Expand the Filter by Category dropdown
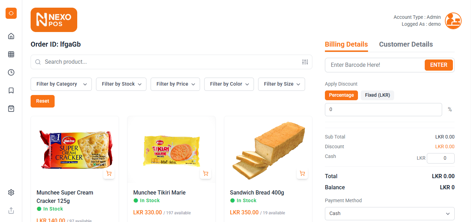This screenshot has width=471, height=222. coord(61,84)
